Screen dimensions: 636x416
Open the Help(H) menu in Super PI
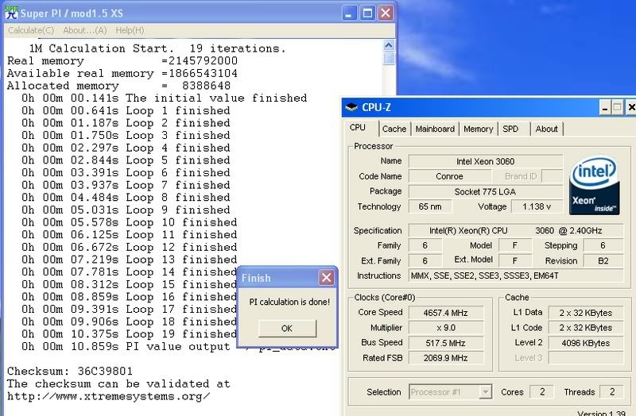pyautogui.click(x=130, y=30)
